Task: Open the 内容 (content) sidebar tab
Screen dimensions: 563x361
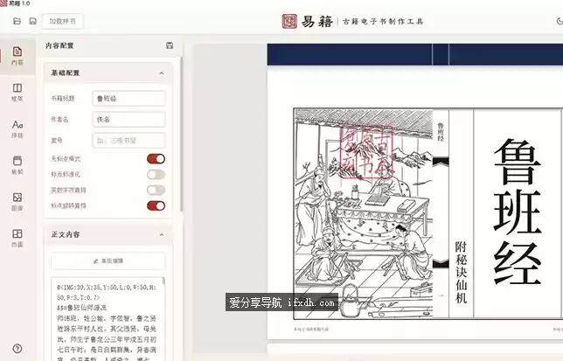Action: pyautogui.click(x=17, y=56)
